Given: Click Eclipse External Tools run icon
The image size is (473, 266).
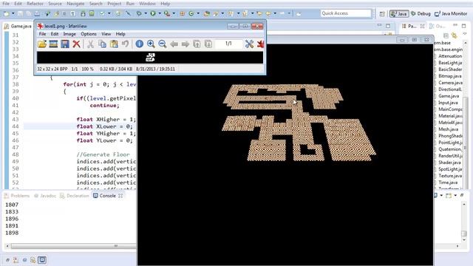Looking at the screenshot, I should [x=167, y=13].
